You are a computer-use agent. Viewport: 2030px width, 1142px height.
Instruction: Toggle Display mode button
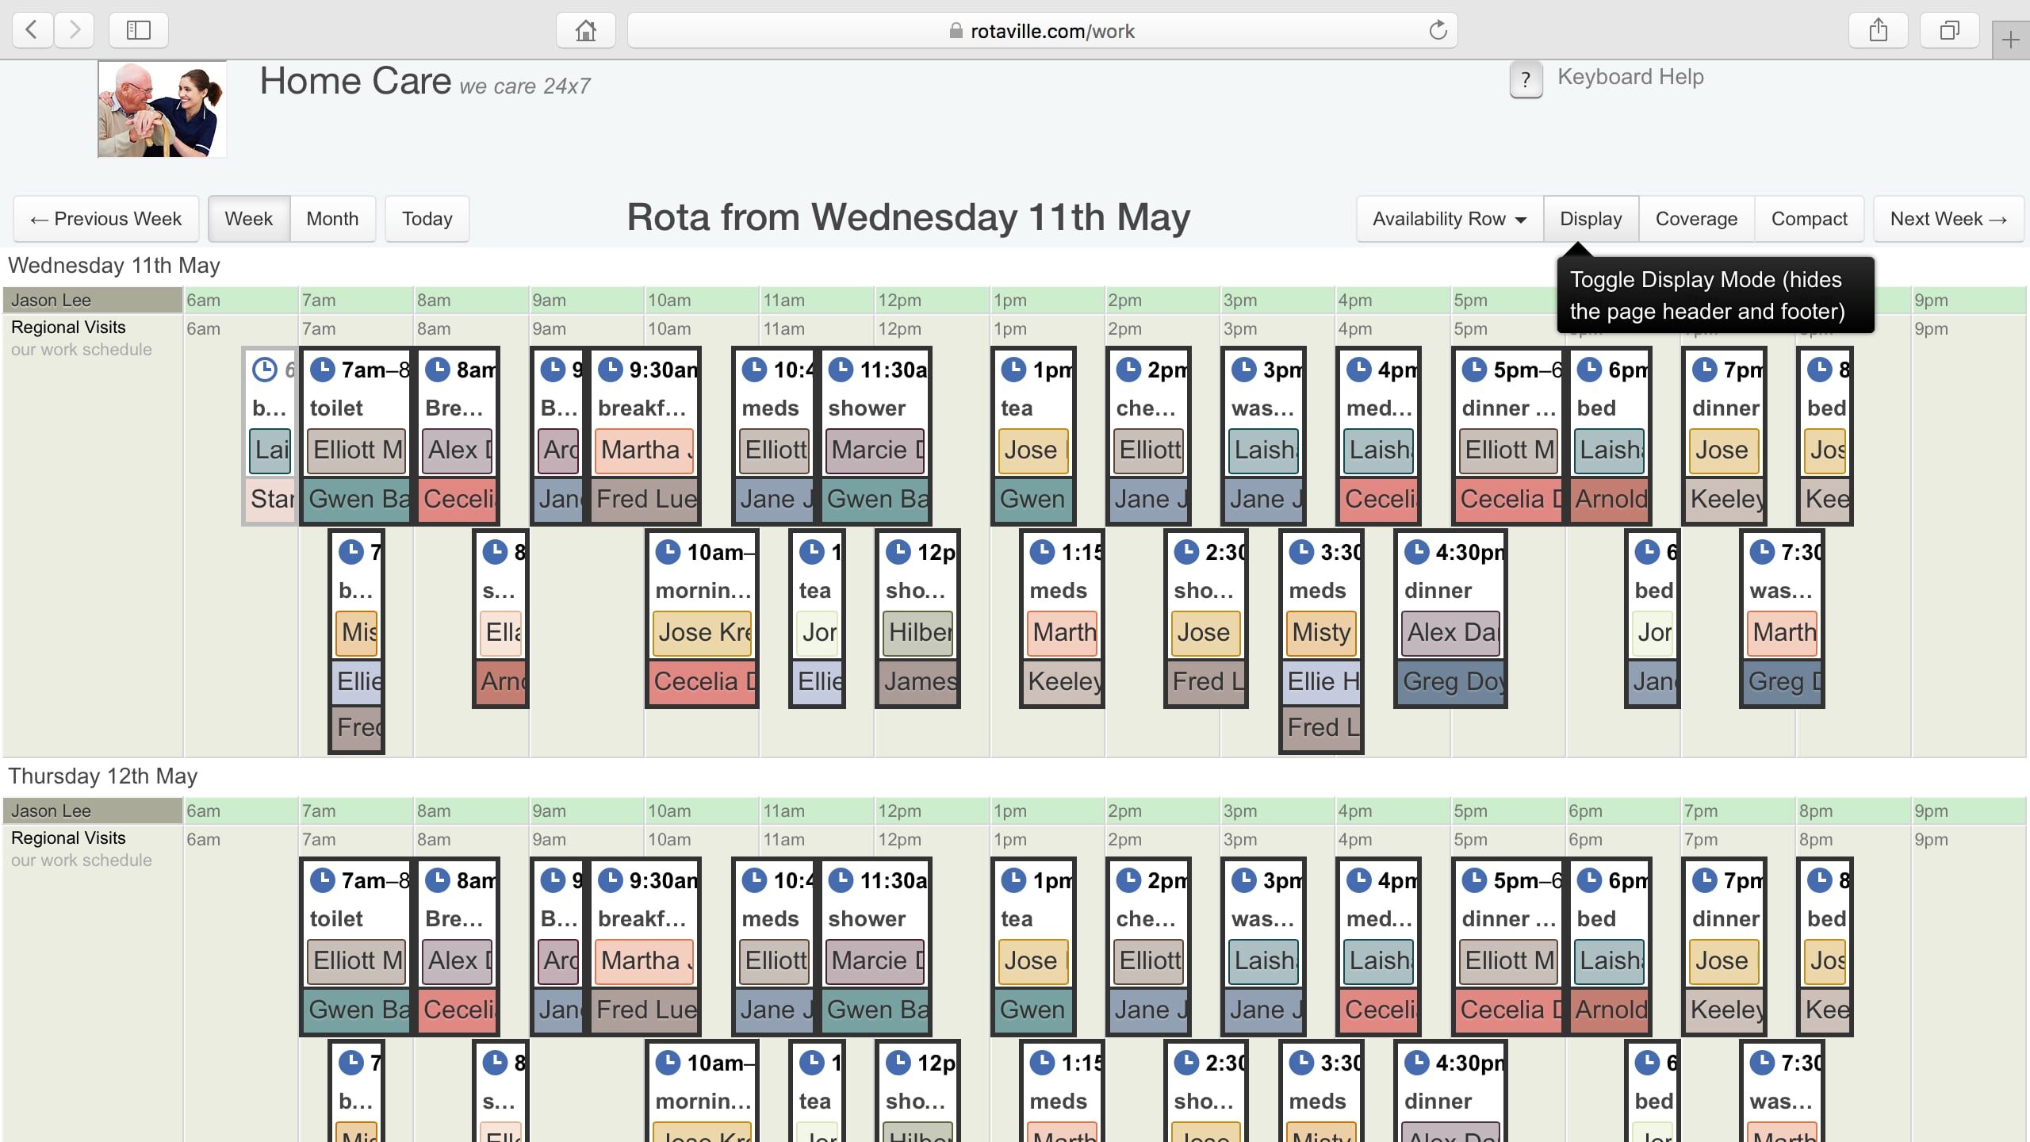[1591, 219]
